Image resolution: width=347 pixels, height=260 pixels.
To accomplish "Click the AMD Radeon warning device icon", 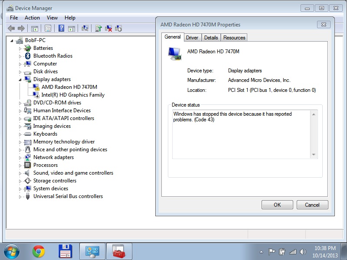I will tap(36, 87).
